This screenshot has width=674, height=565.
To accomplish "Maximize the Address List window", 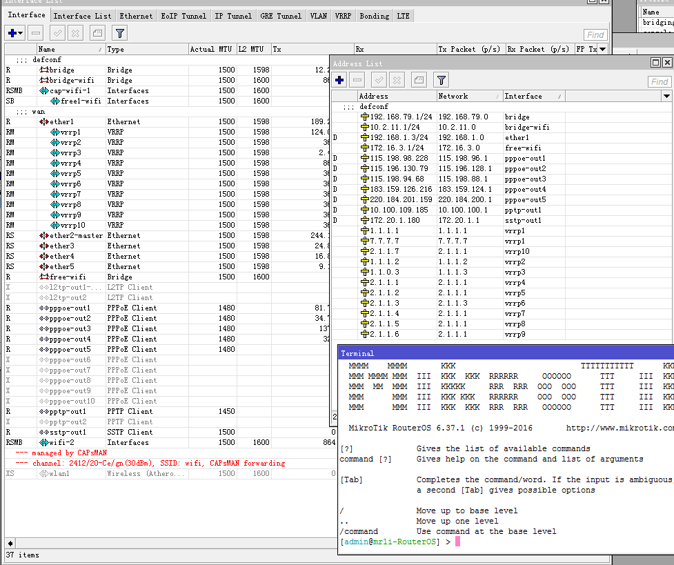I will click(x=655, y=63).
